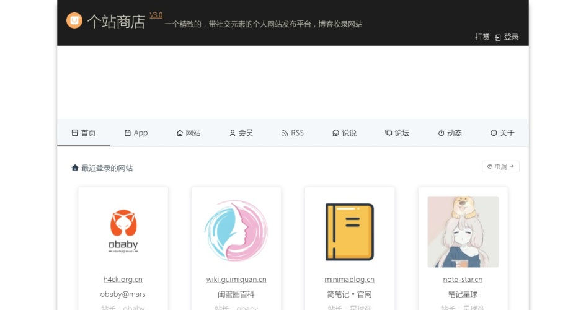Open the 会员 members tab
586x310 pixels.
tap(241, 133)
